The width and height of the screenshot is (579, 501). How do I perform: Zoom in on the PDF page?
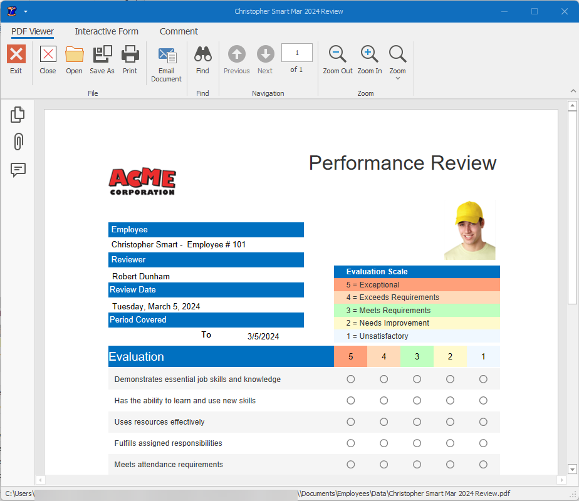369,59
